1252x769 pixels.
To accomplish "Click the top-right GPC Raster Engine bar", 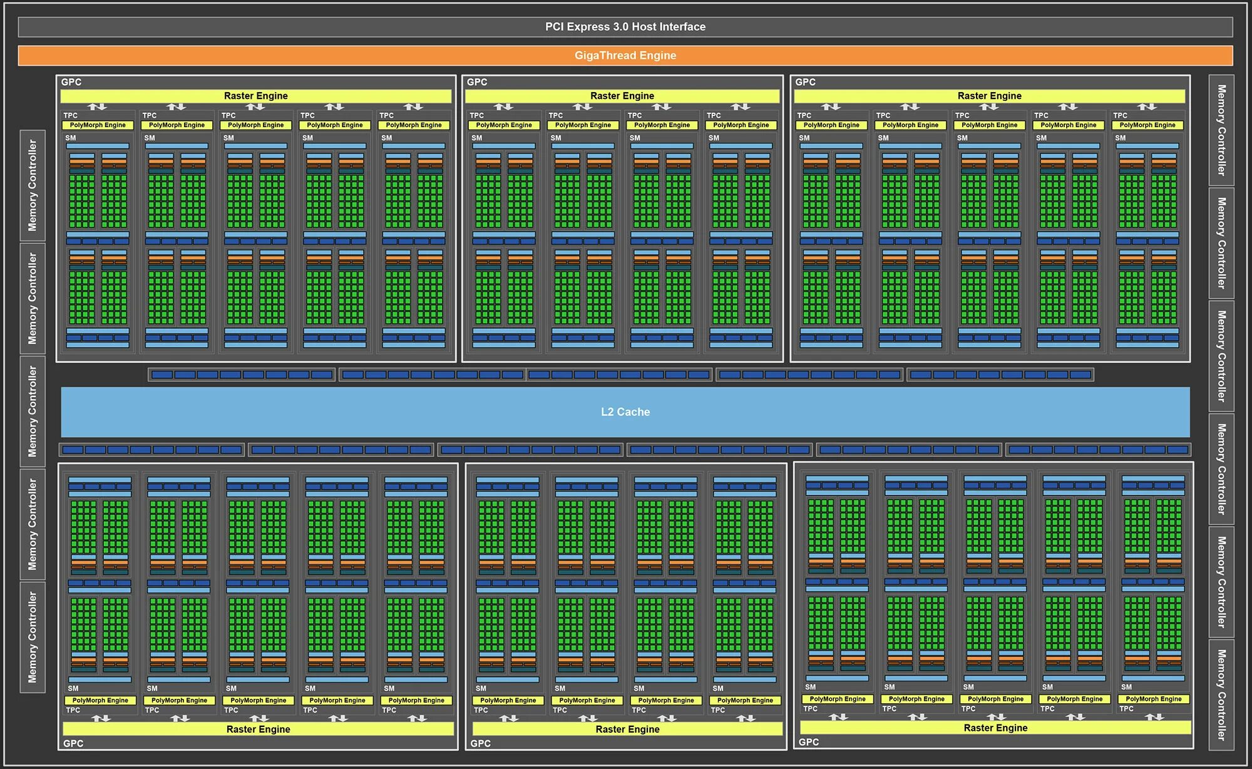I will click(x=989, y=96).
